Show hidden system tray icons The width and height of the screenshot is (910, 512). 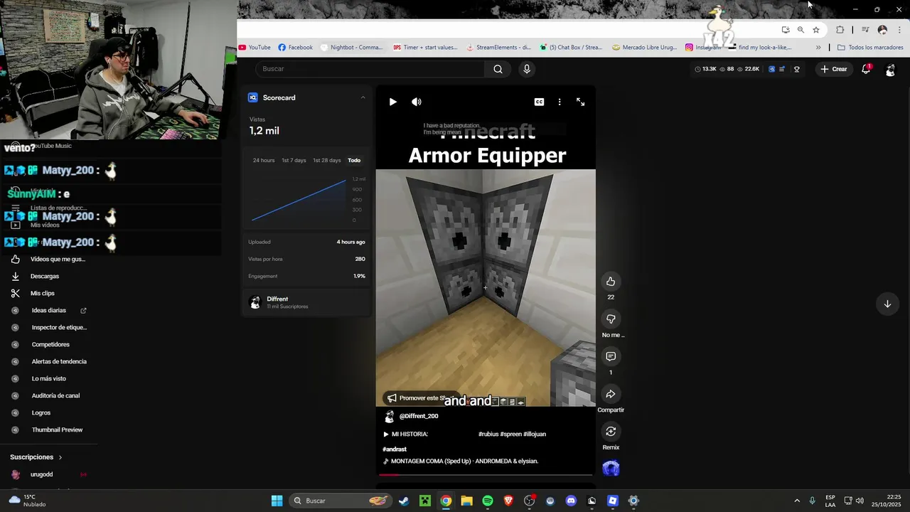tap(797, 501)
